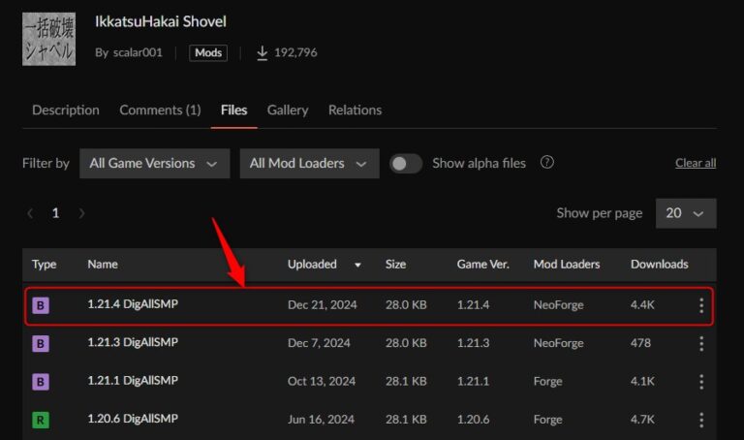Click the Release badge on 1.20.6 row

[x=41, y=420]
